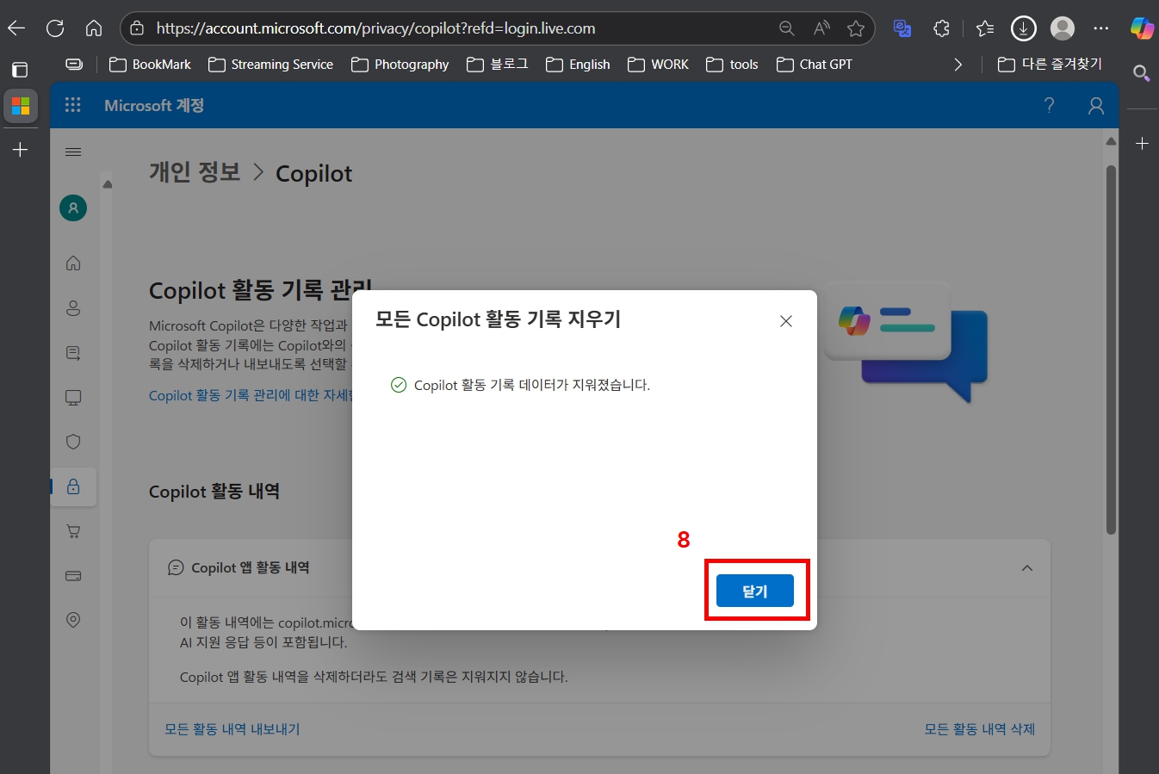
Task: Open sidebar payment card icon
Action: 73,576
